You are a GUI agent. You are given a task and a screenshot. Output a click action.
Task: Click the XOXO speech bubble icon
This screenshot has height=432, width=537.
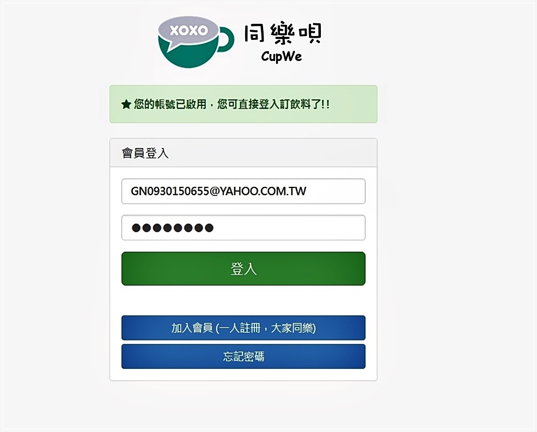click(x=189, y=31)
